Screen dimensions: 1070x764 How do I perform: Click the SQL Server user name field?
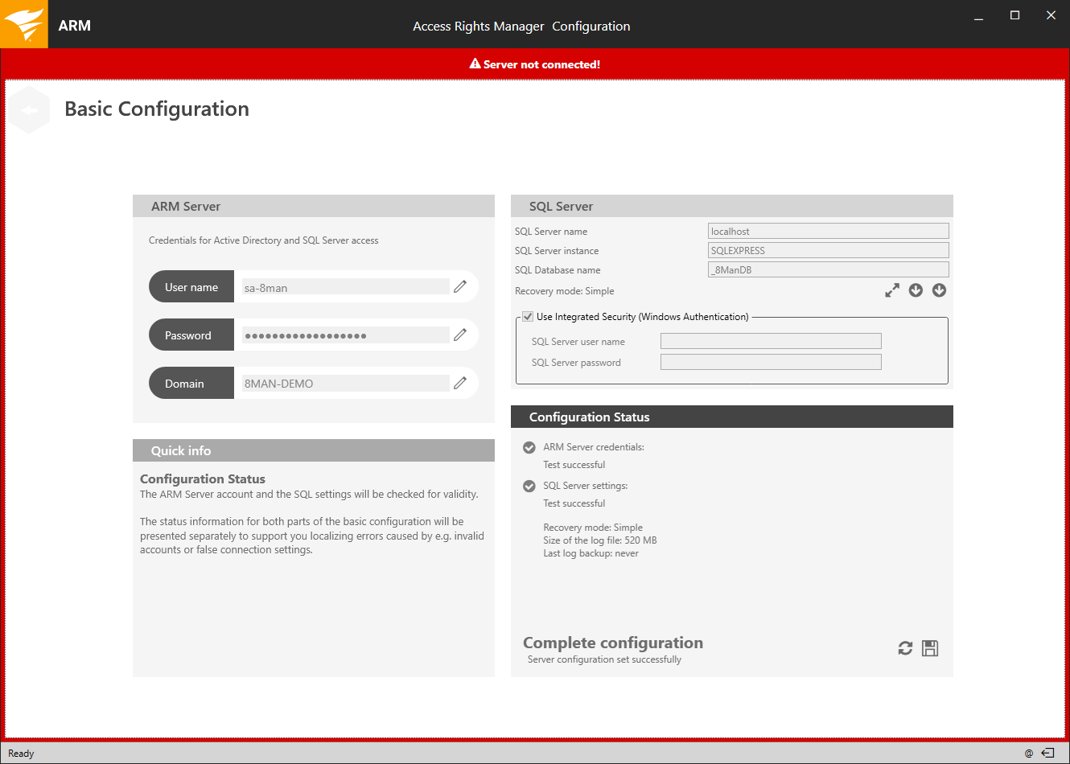click(x=770, y=342)
